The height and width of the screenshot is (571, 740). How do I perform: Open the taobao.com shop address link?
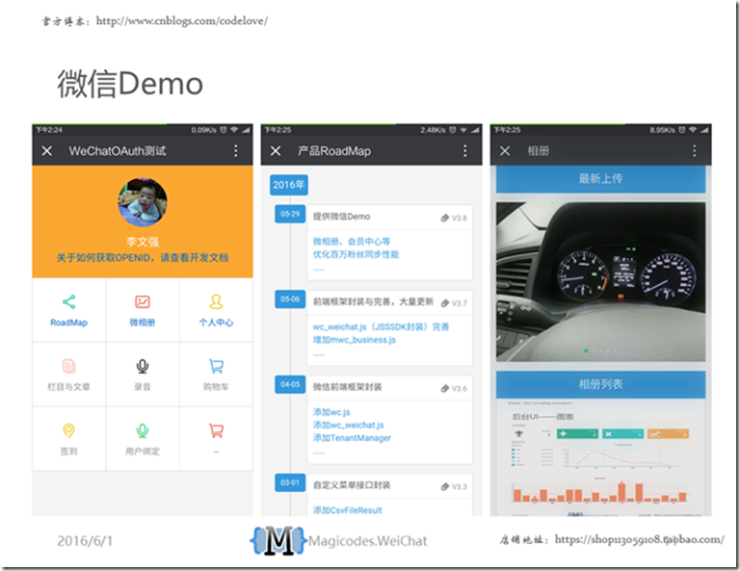[639, 539]
